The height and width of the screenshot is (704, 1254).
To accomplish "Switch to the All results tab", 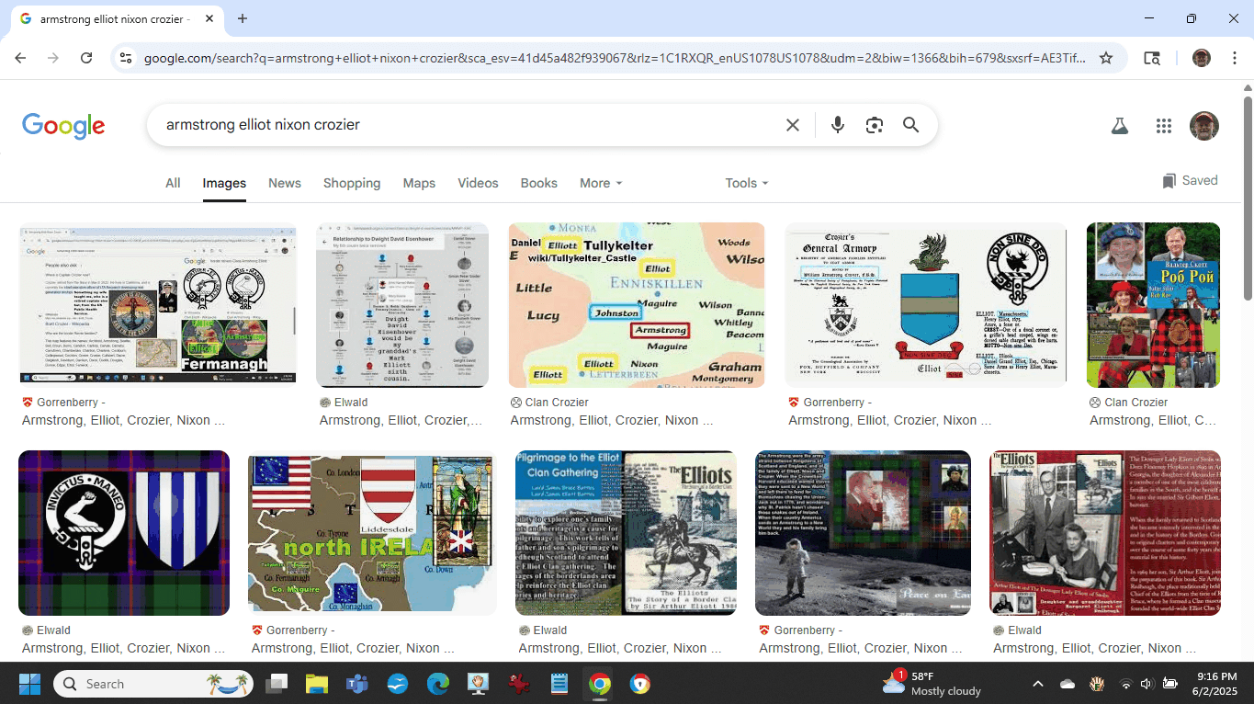I will click(x=173, y=183).
